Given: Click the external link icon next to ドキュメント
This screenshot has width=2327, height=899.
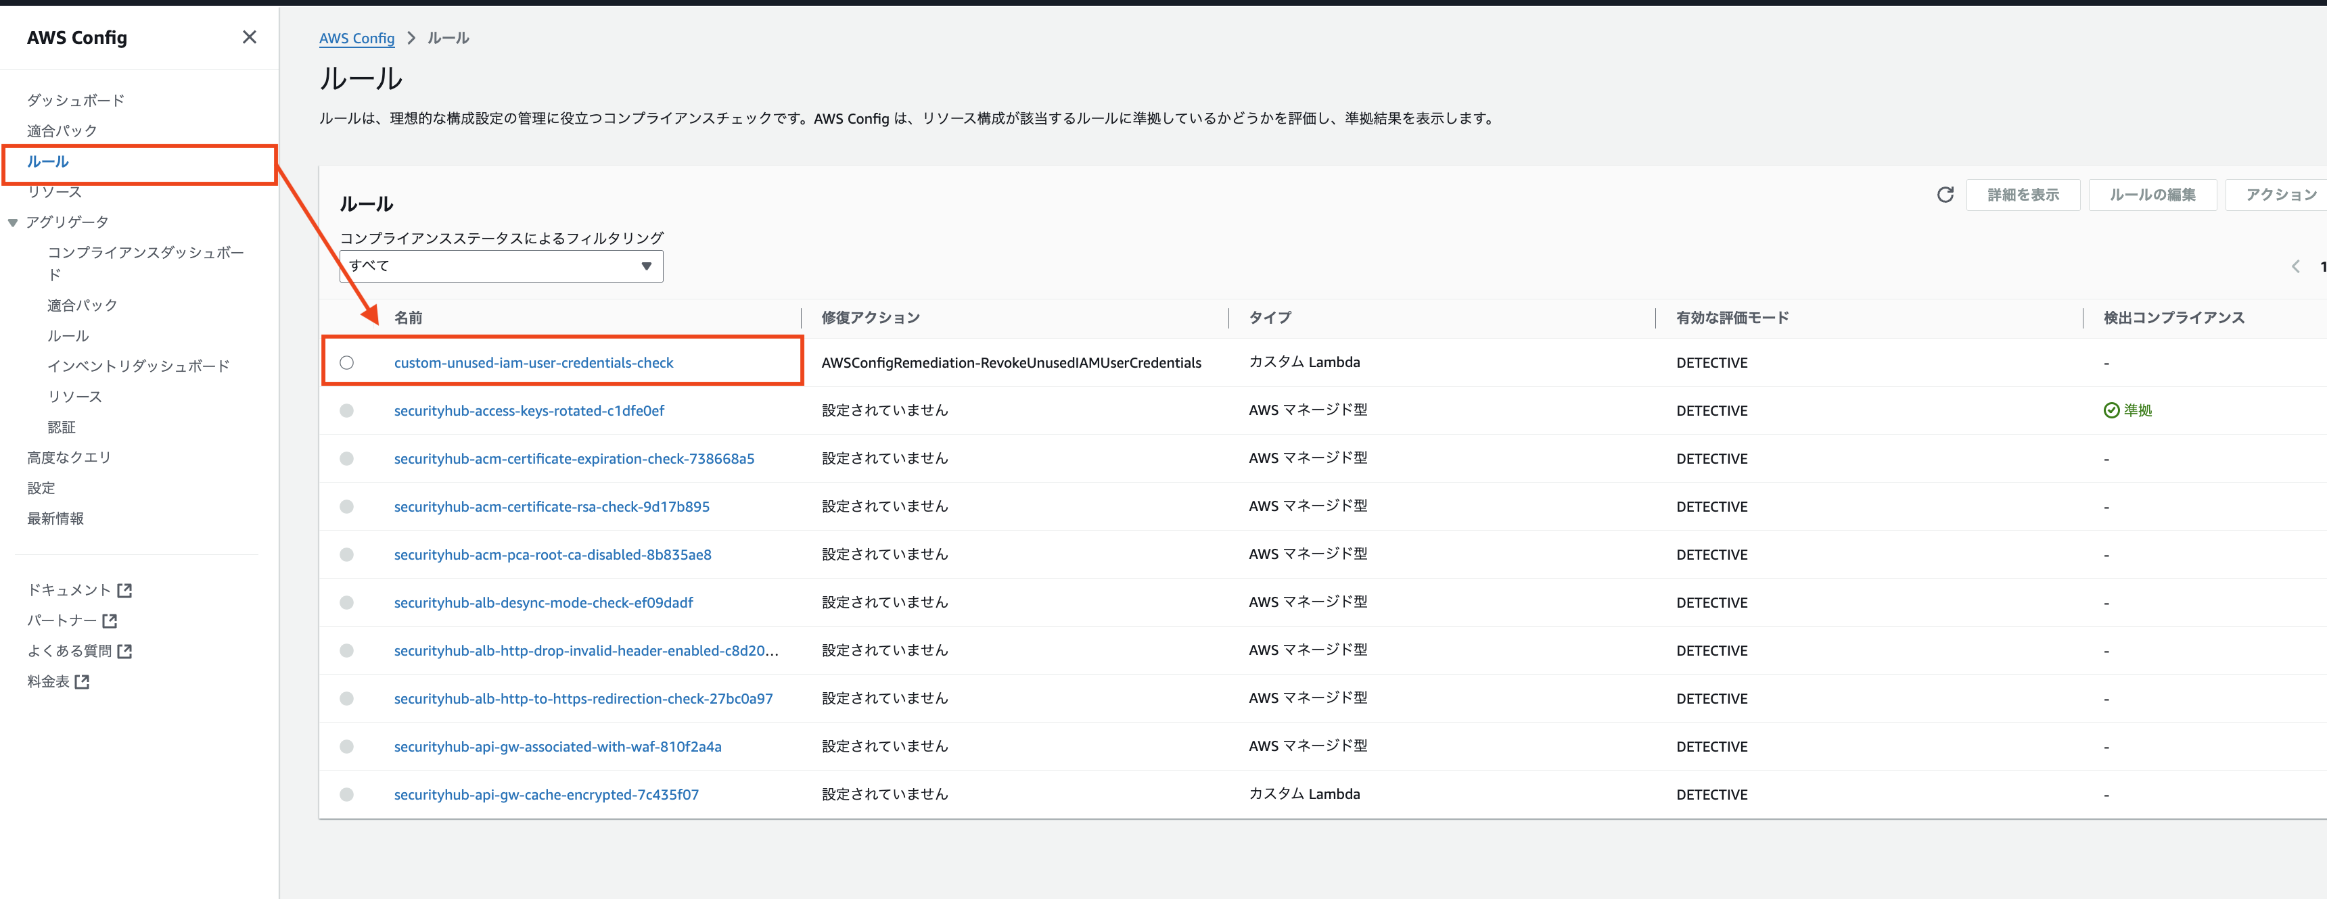Looking at the screenshot, I should (x=126, y=590).
